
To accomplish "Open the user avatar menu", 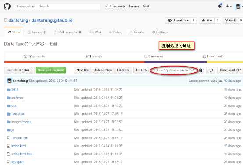I will click(239, 6).
